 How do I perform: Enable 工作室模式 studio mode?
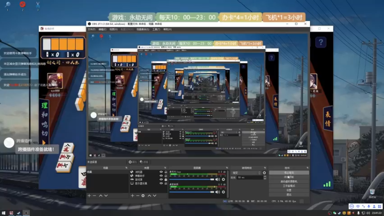tap(289, 186)
